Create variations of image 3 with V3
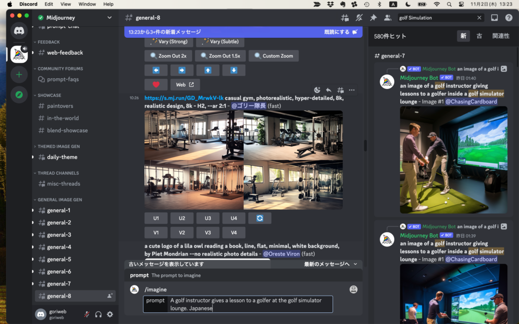This screenshot has height=324, width=519. click(208, 233)
